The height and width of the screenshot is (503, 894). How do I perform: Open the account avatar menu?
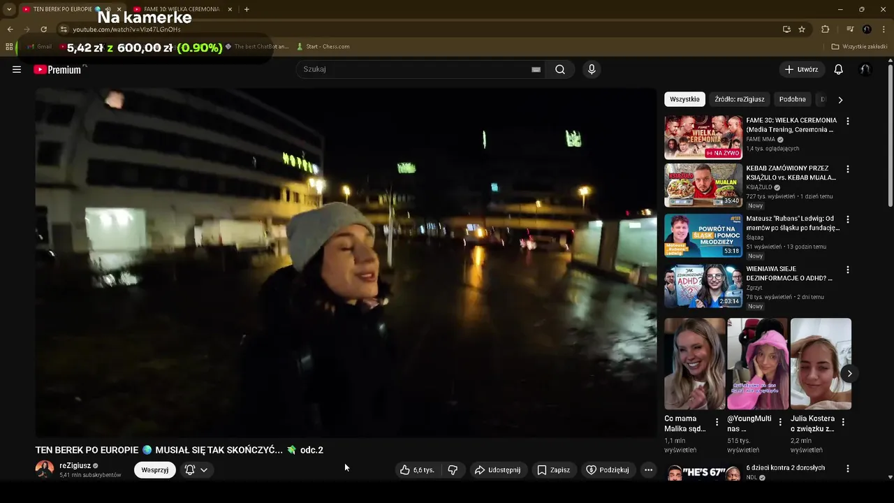click(x=865, y=69)
